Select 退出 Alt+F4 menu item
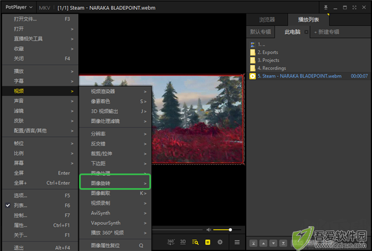 (x=40, y=248)
